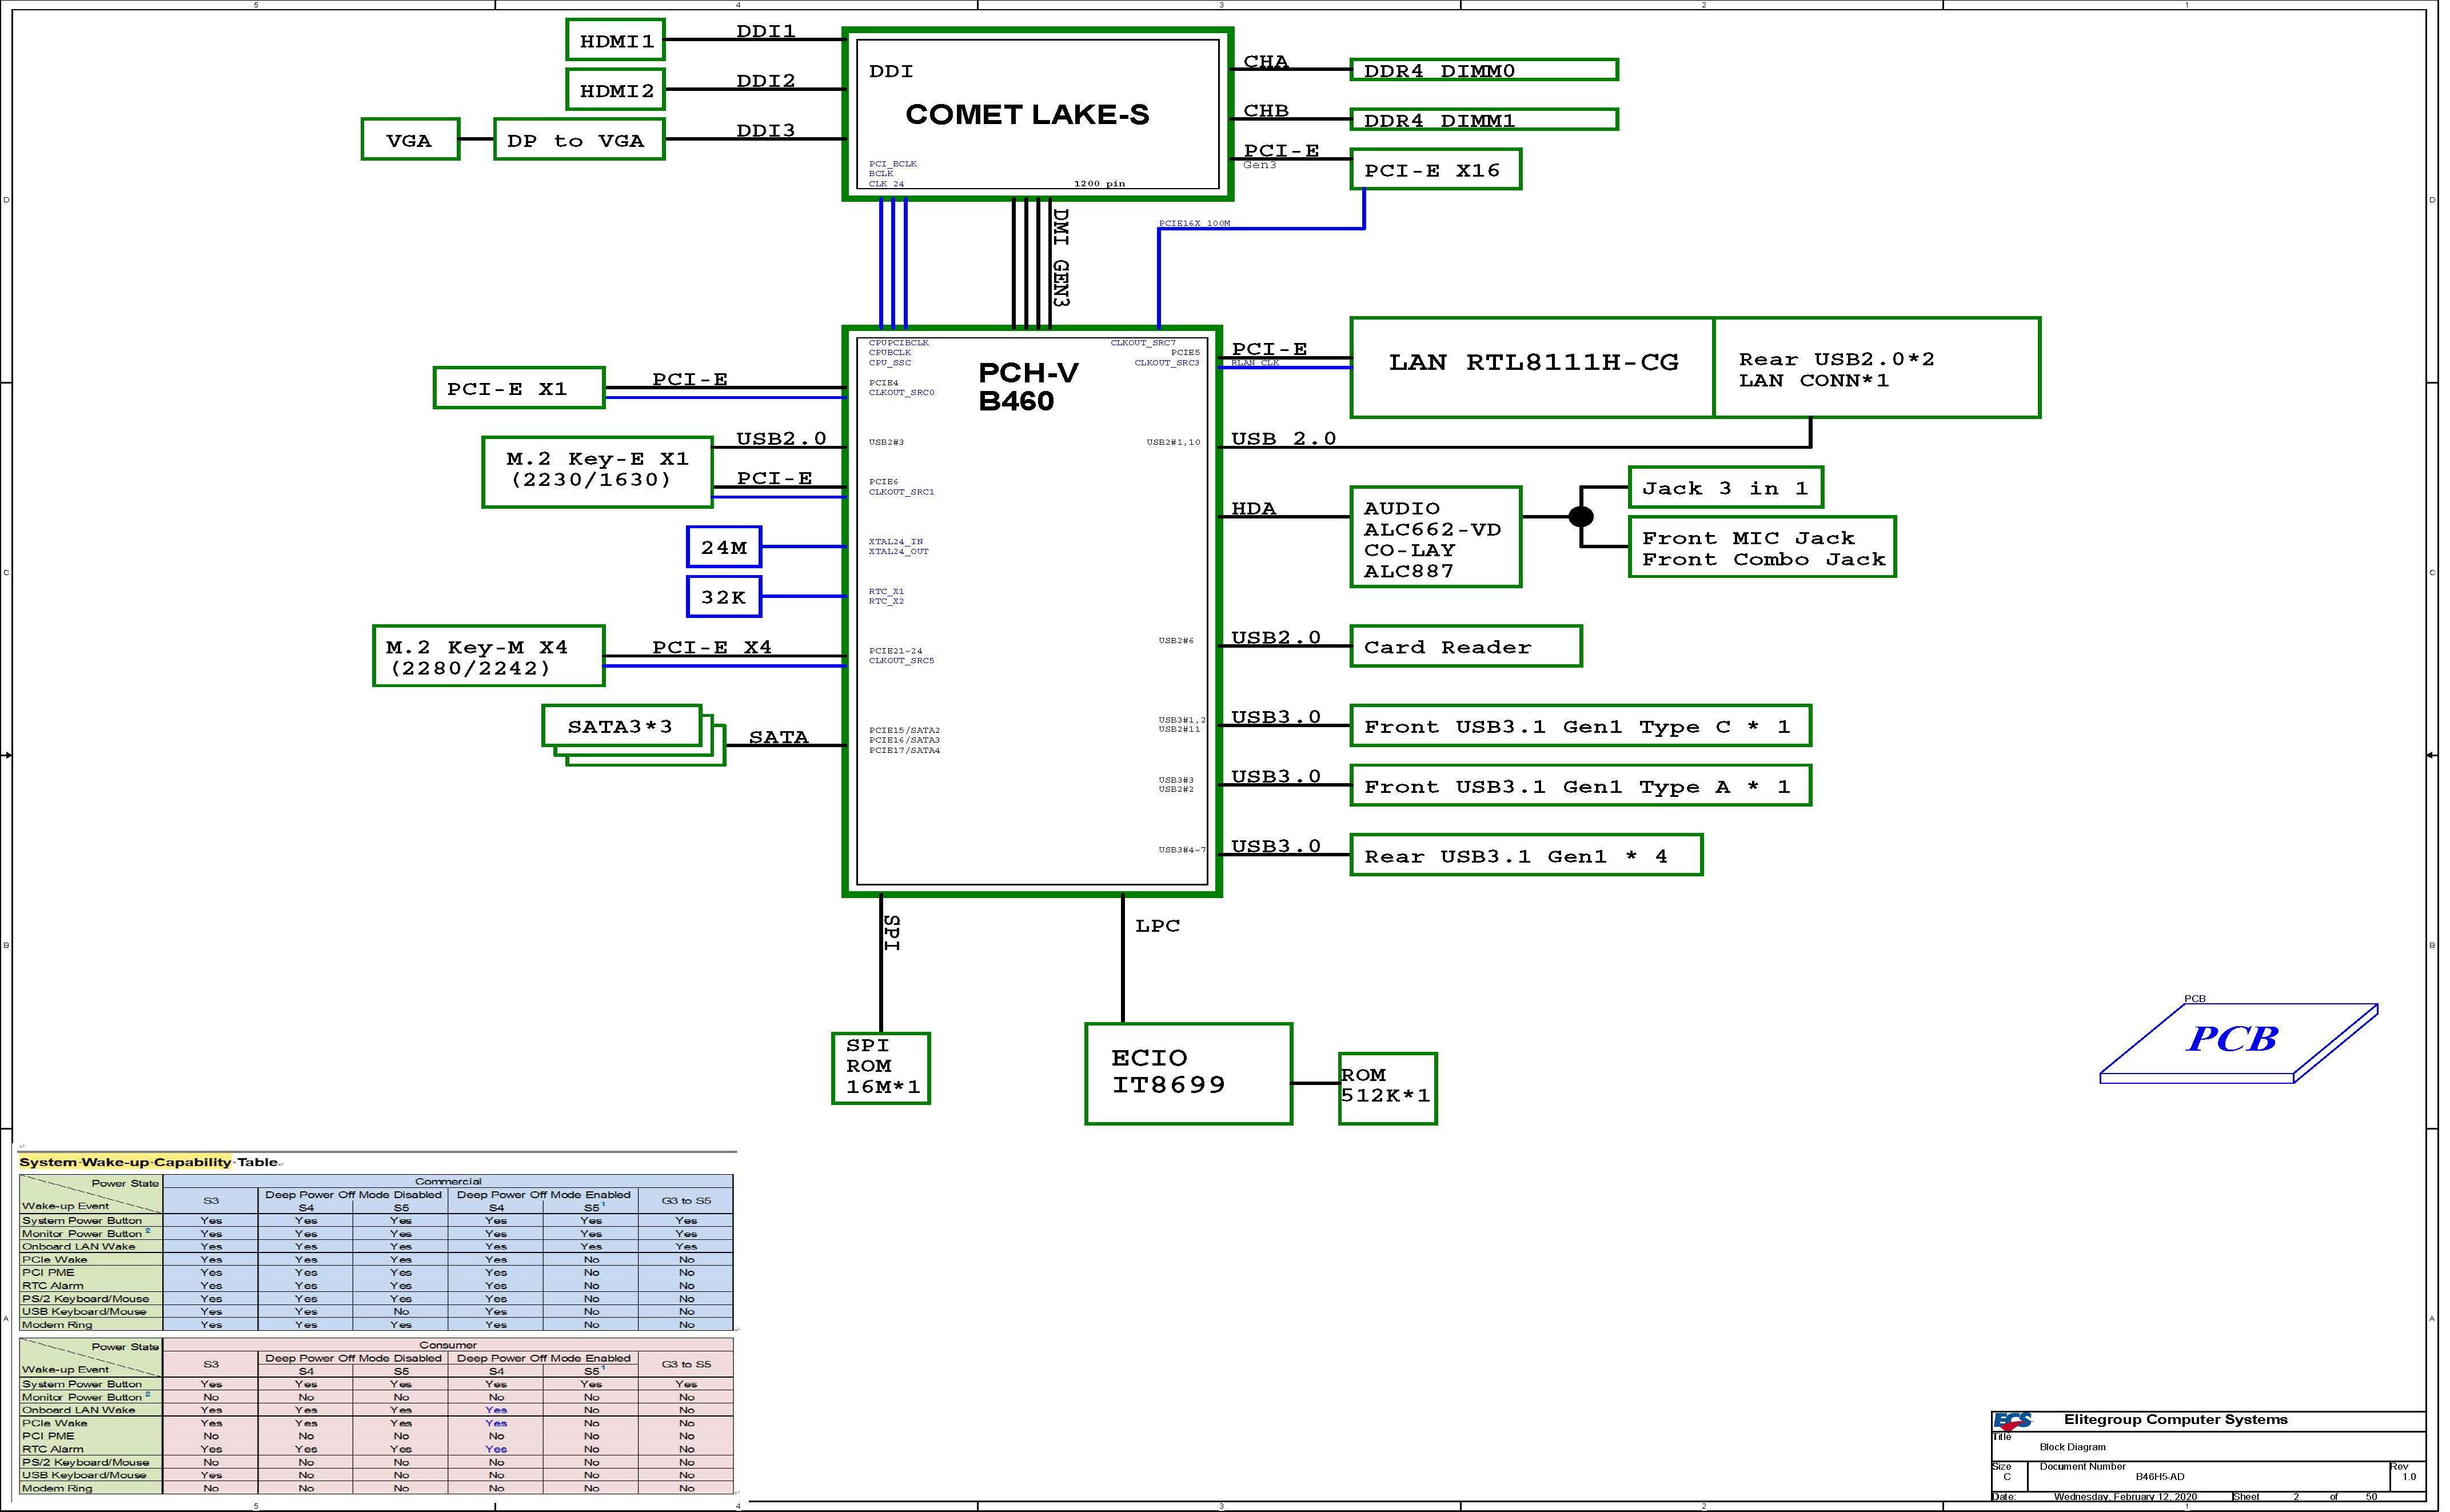Select the 24M crystal block
Screen dimensions: 2450x1512
click(x=724, y=547)
